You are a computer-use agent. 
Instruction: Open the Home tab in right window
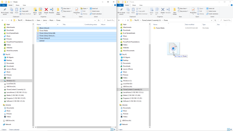[127, 5]
